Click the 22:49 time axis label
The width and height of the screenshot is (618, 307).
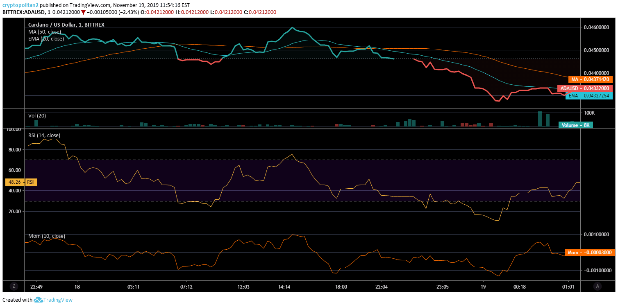[x=36, y=287]
